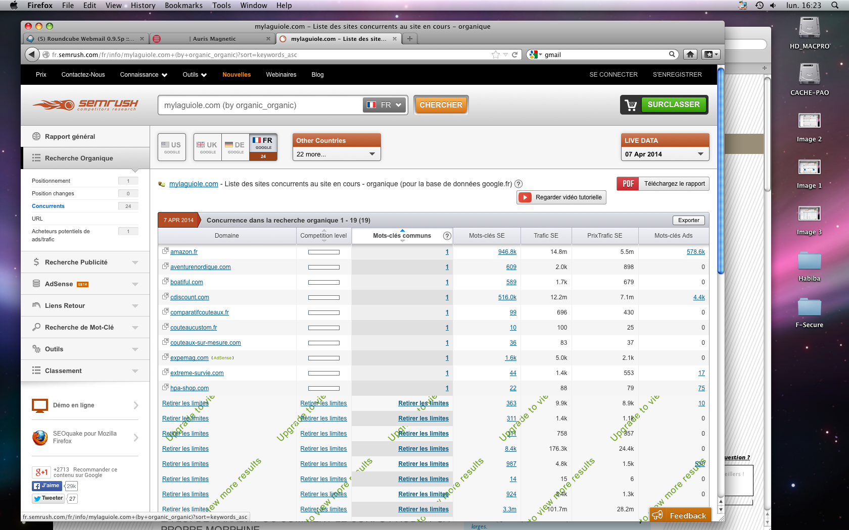
Task: Select Rapport général in sidebar
Action: pos(85,136)
